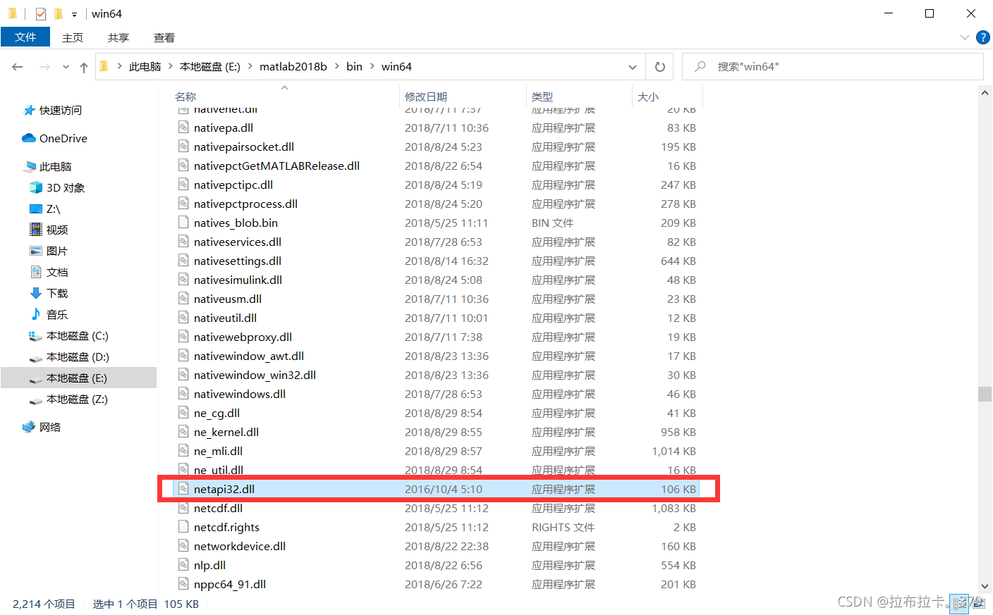Image resolution: width=993 pixels, height=615 pixels.
Task: Navigate to matlab2018b in address bar
Action: click(293, 66)
